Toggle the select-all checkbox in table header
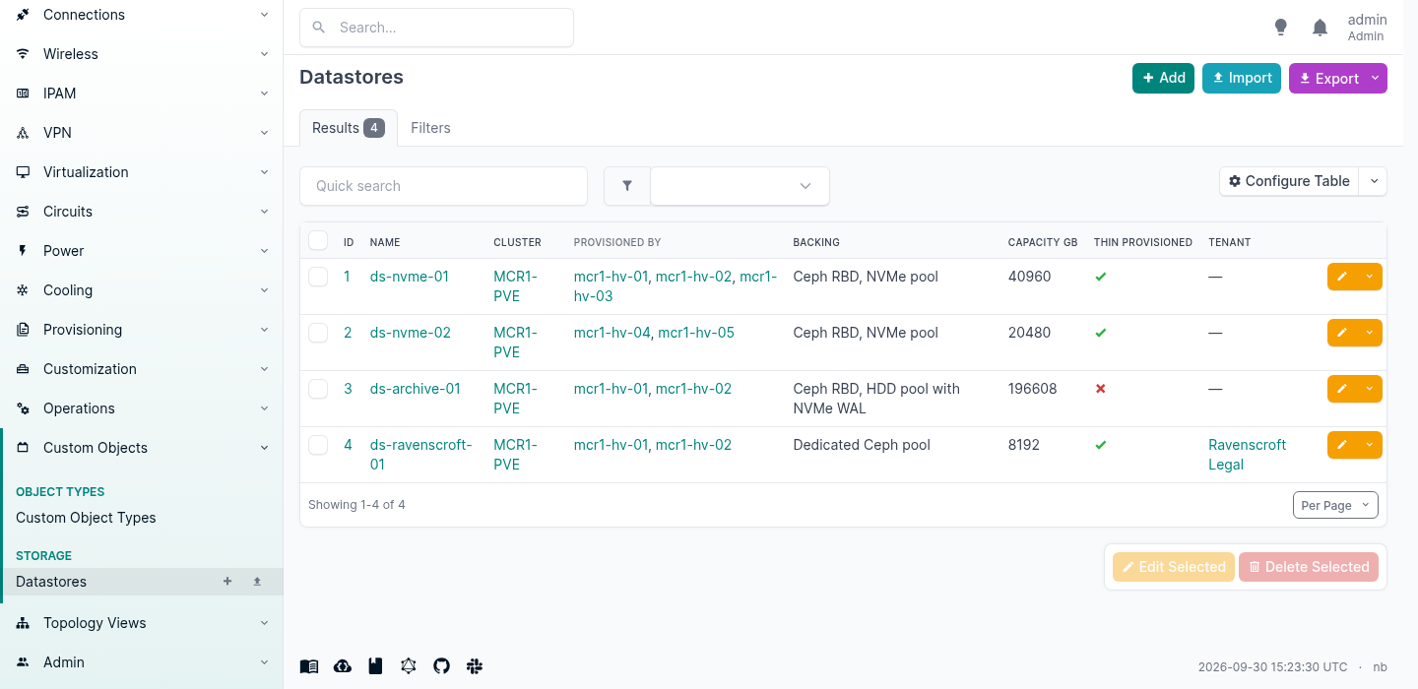The width and height of the screenshot is (1418, 689). 318,240
